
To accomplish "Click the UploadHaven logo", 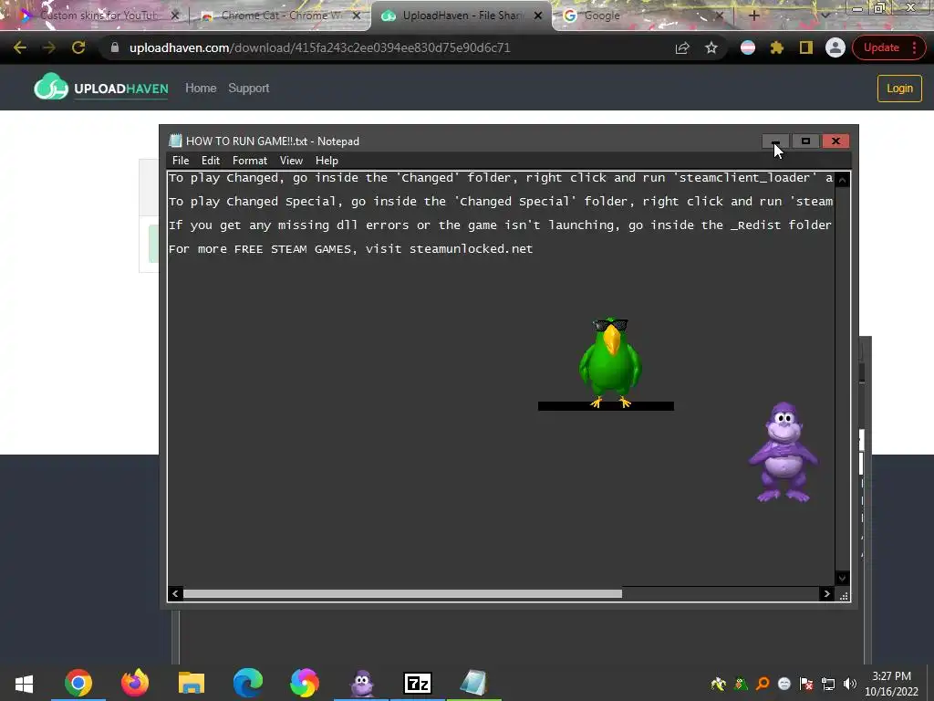I will tap(100, 88).
